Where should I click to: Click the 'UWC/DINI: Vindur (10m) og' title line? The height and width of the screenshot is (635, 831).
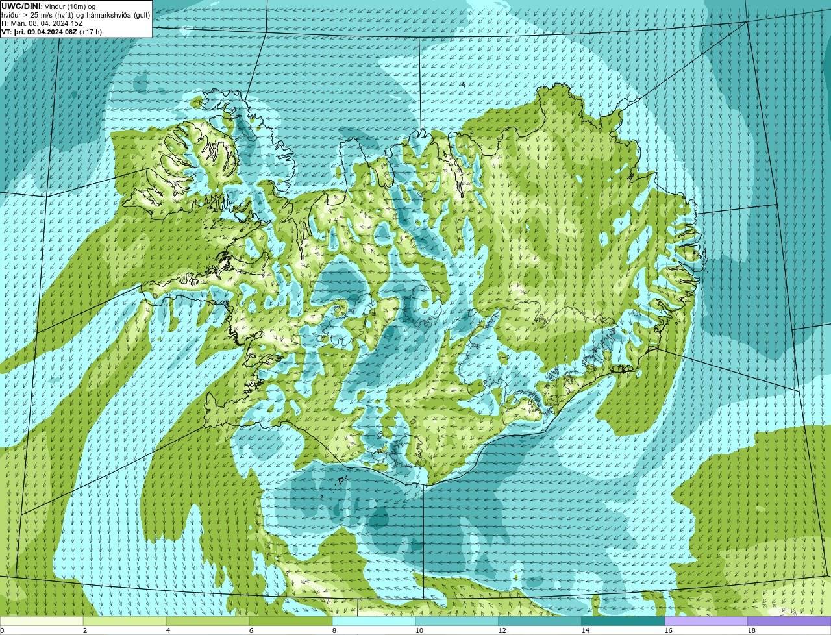click(x=49, y=6)
